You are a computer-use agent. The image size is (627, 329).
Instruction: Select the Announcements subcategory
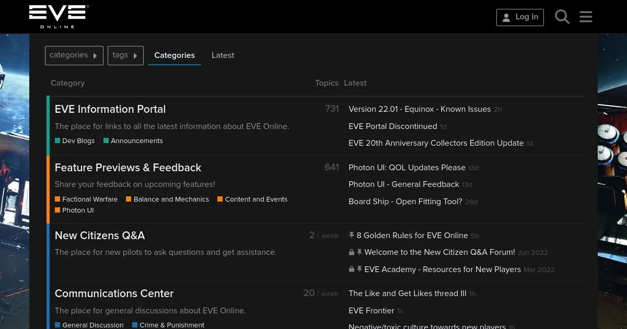point(133,141)
